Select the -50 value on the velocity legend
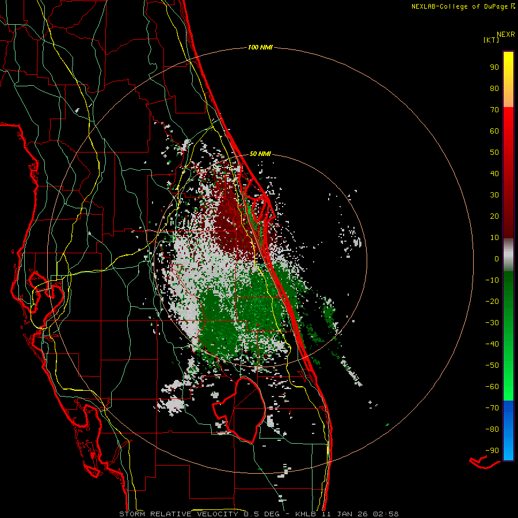 click(492, 365)
